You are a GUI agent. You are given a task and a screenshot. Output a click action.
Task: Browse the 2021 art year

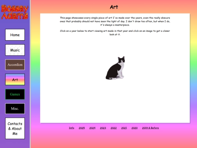pos(124,128)
